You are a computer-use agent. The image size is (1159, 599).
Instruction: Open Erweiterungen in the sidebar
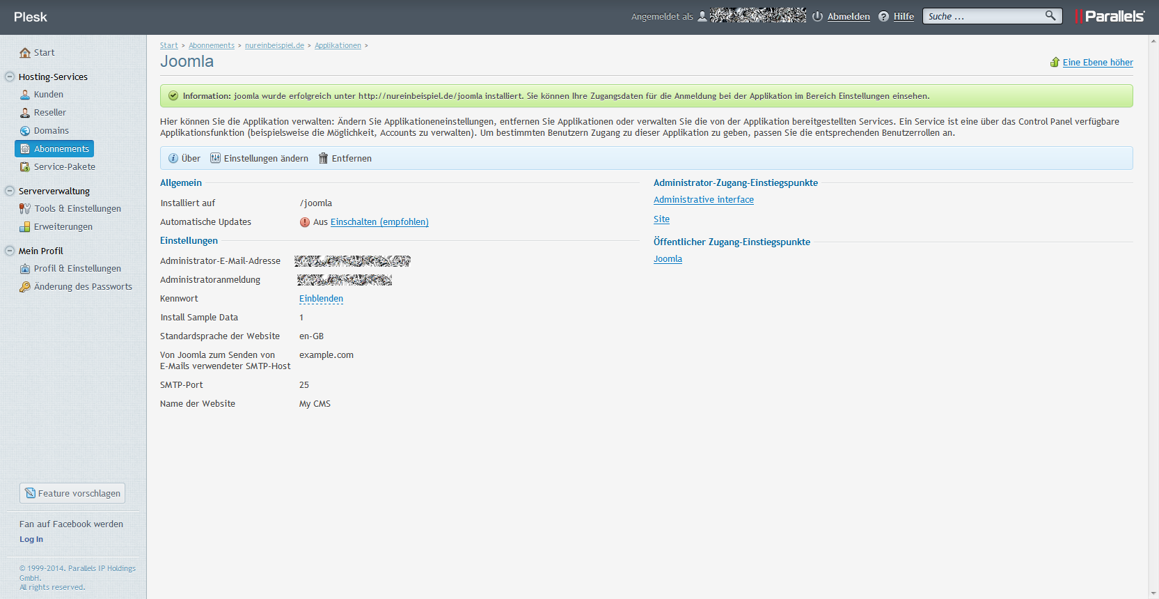coord(63,227)
